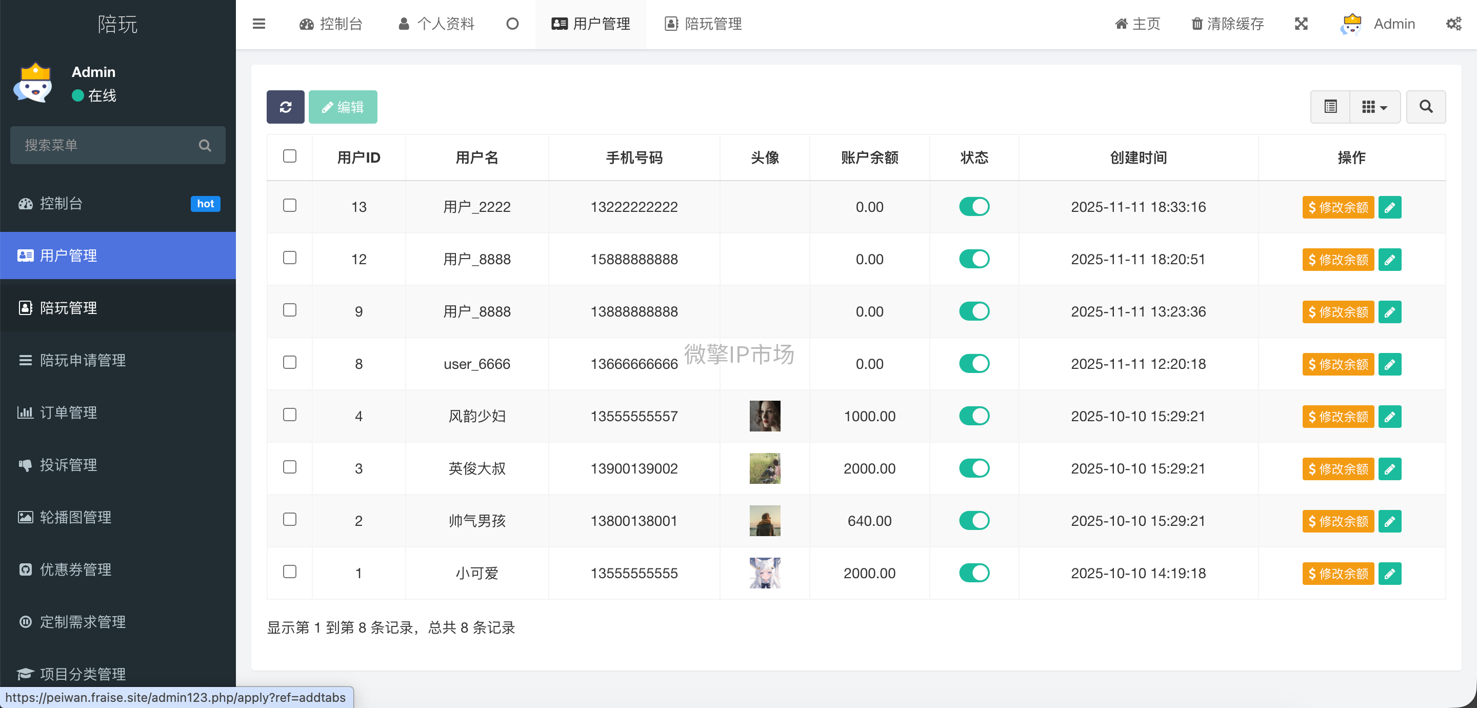
Task: Select all rows with header checkbox
Action: tap(290, 156)
